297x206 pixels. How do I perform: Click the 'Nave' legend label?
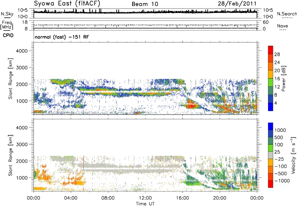[x=283, y=26]
